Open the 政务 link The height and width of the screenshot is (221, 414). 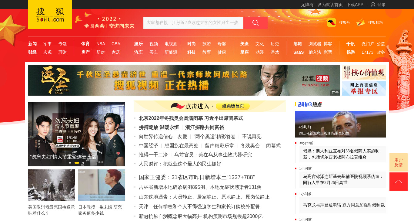[x=381, y=52]
